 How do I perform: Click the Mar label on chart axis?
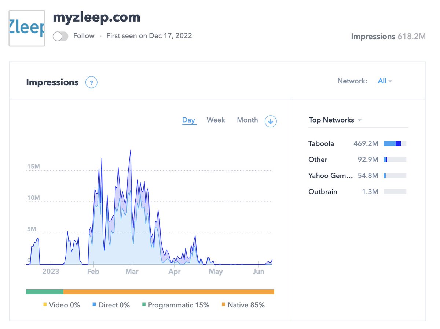coord(132,272)
